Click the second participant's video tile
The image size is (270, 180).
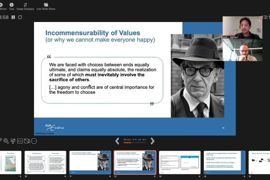[242, 50]
